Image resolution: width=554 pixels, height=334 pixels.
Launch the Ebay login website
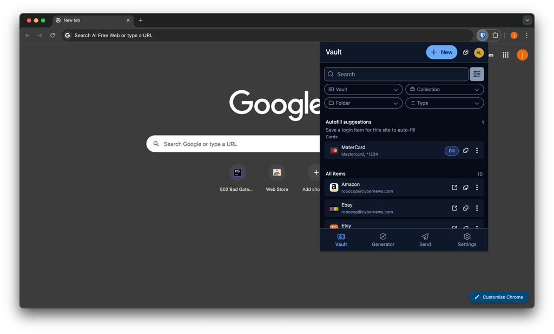tap(454, 208)
